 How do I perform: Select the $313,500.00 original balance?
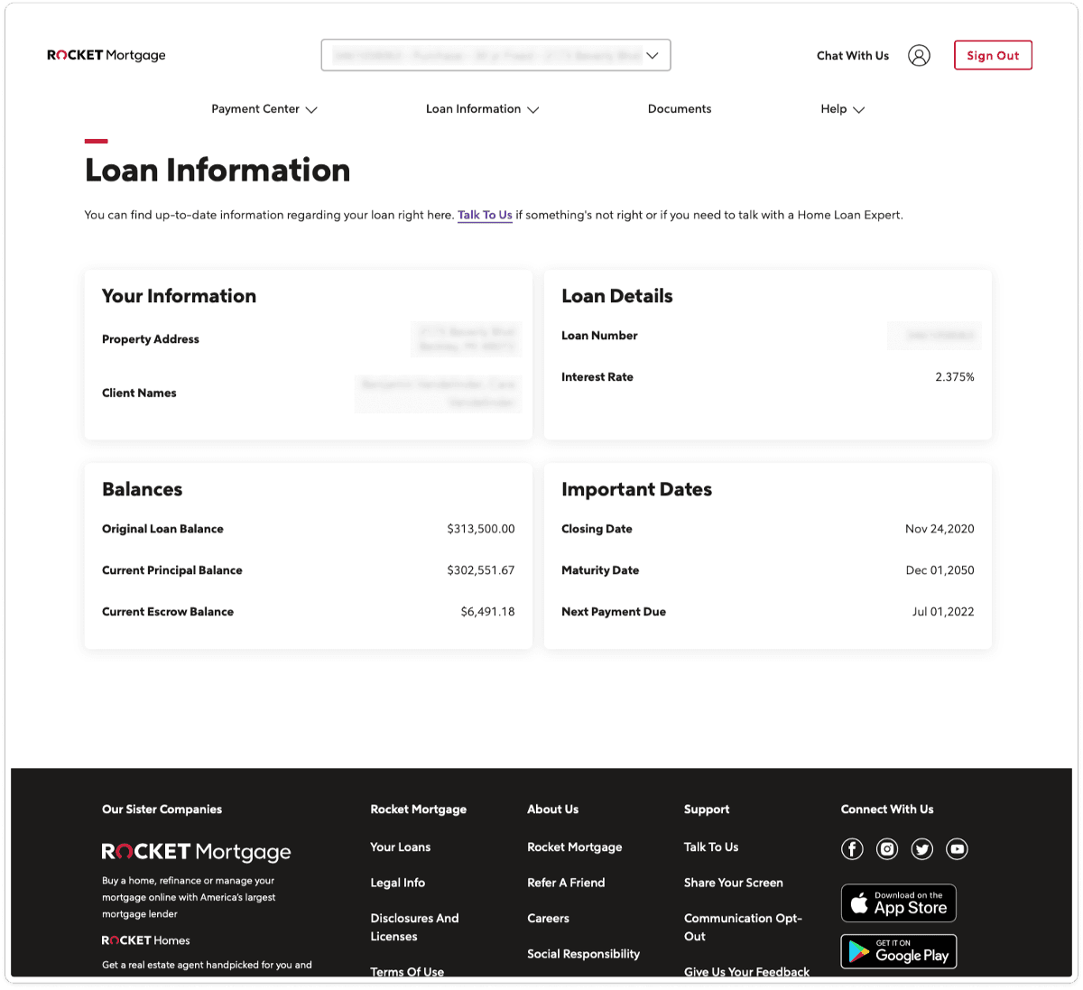click(481, 529)
